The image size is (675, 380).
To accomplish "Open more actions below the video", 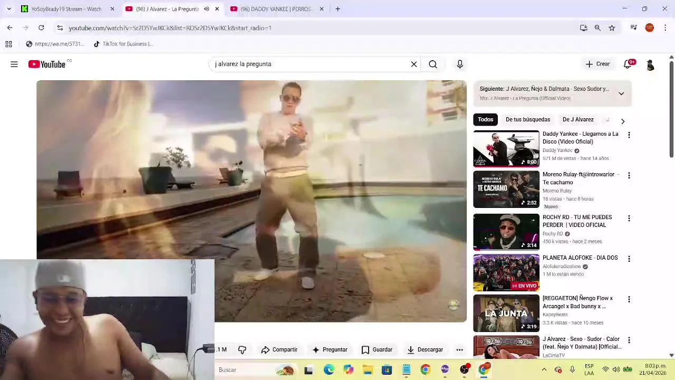I will tap(459, 349).
